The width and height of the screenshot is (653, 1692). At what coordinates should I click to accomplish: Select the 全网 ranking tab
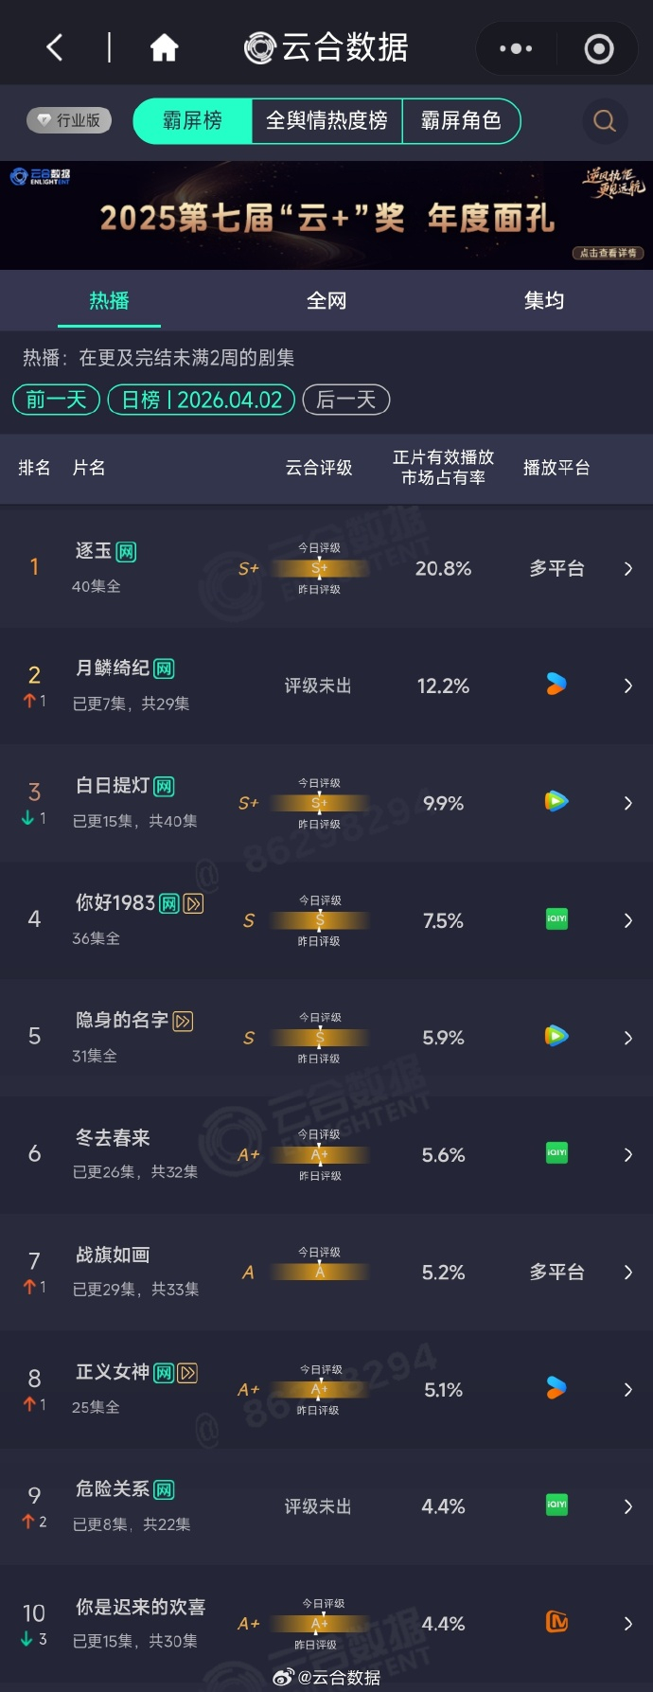(x=326, y=300)
